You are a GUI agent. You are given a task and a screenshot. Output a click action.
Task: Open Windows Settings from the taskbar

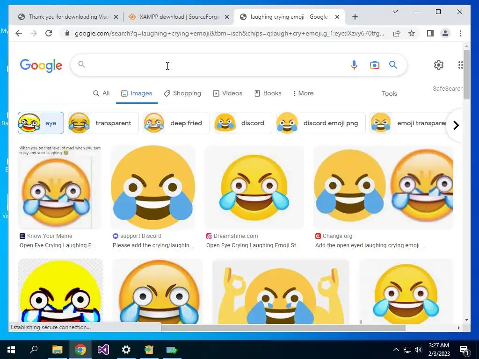tap(126, 350)
